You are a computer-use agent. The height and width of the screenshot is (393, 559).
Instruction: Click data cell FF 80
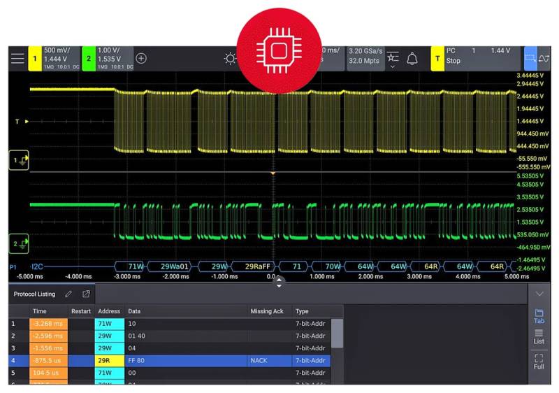click(x=186, y=361)
